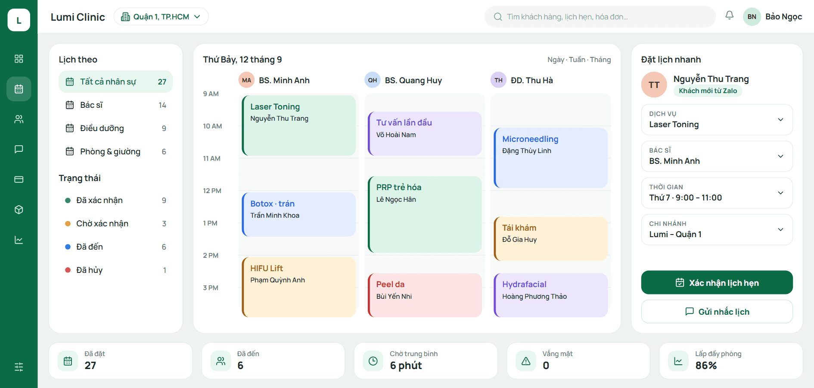Open the Dịch vụ Laser Toning dropdown
Image resolution: width=814 pixels, height=388 pixels.
717,120
